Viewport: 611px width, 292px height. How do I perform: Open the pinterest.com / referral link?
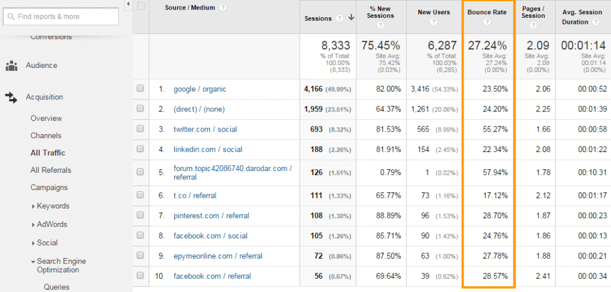(212, 216)
